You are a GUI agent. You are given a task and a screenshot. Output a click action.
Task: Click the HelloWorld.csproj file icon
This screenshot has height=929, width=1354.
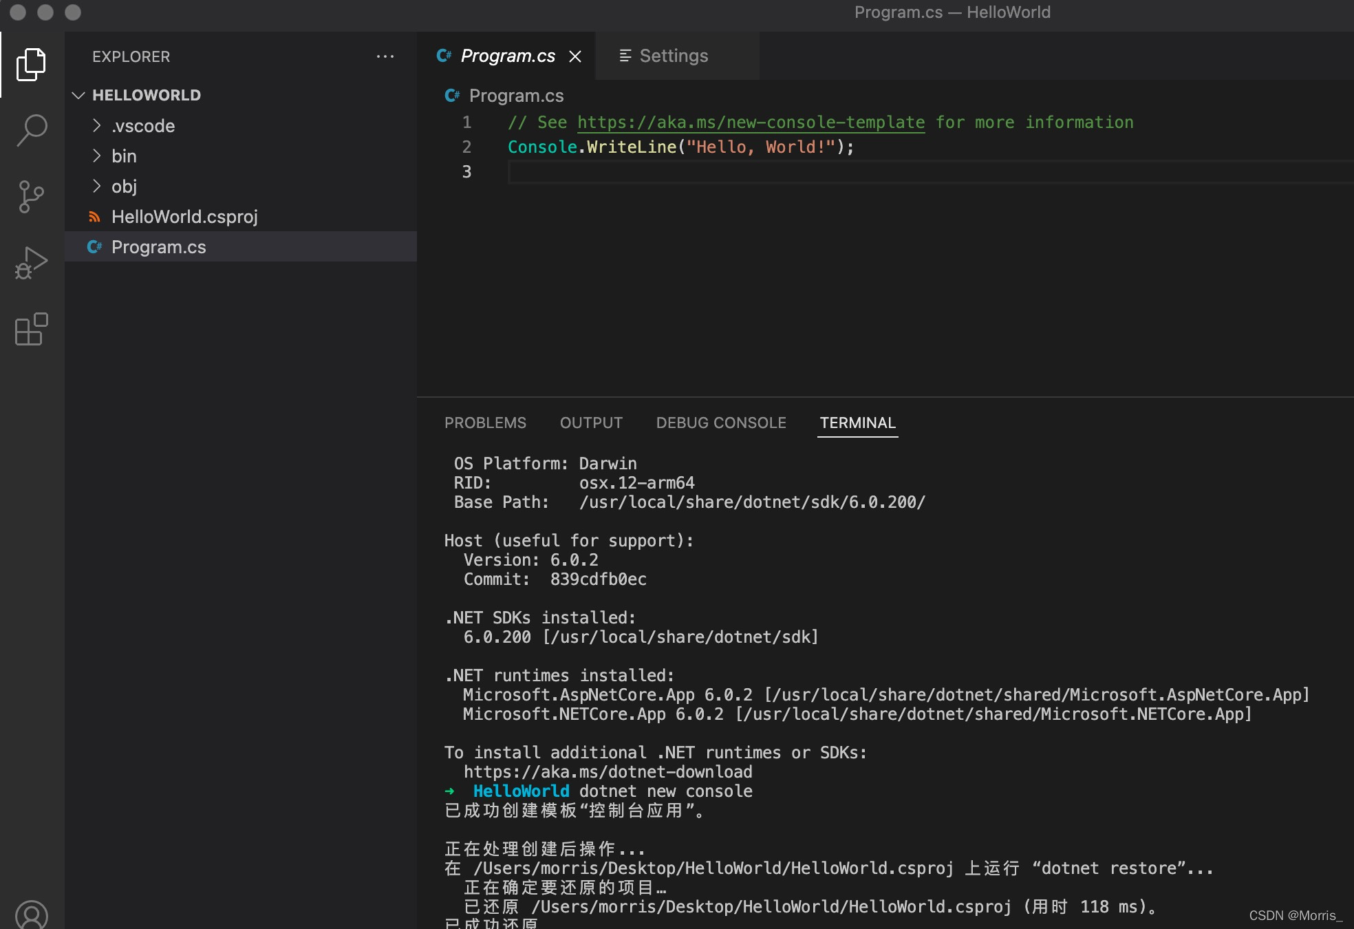tap(95, 217)
